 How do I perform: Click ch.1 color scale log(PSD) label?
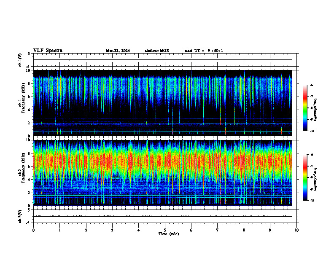[x=316, y=110]
